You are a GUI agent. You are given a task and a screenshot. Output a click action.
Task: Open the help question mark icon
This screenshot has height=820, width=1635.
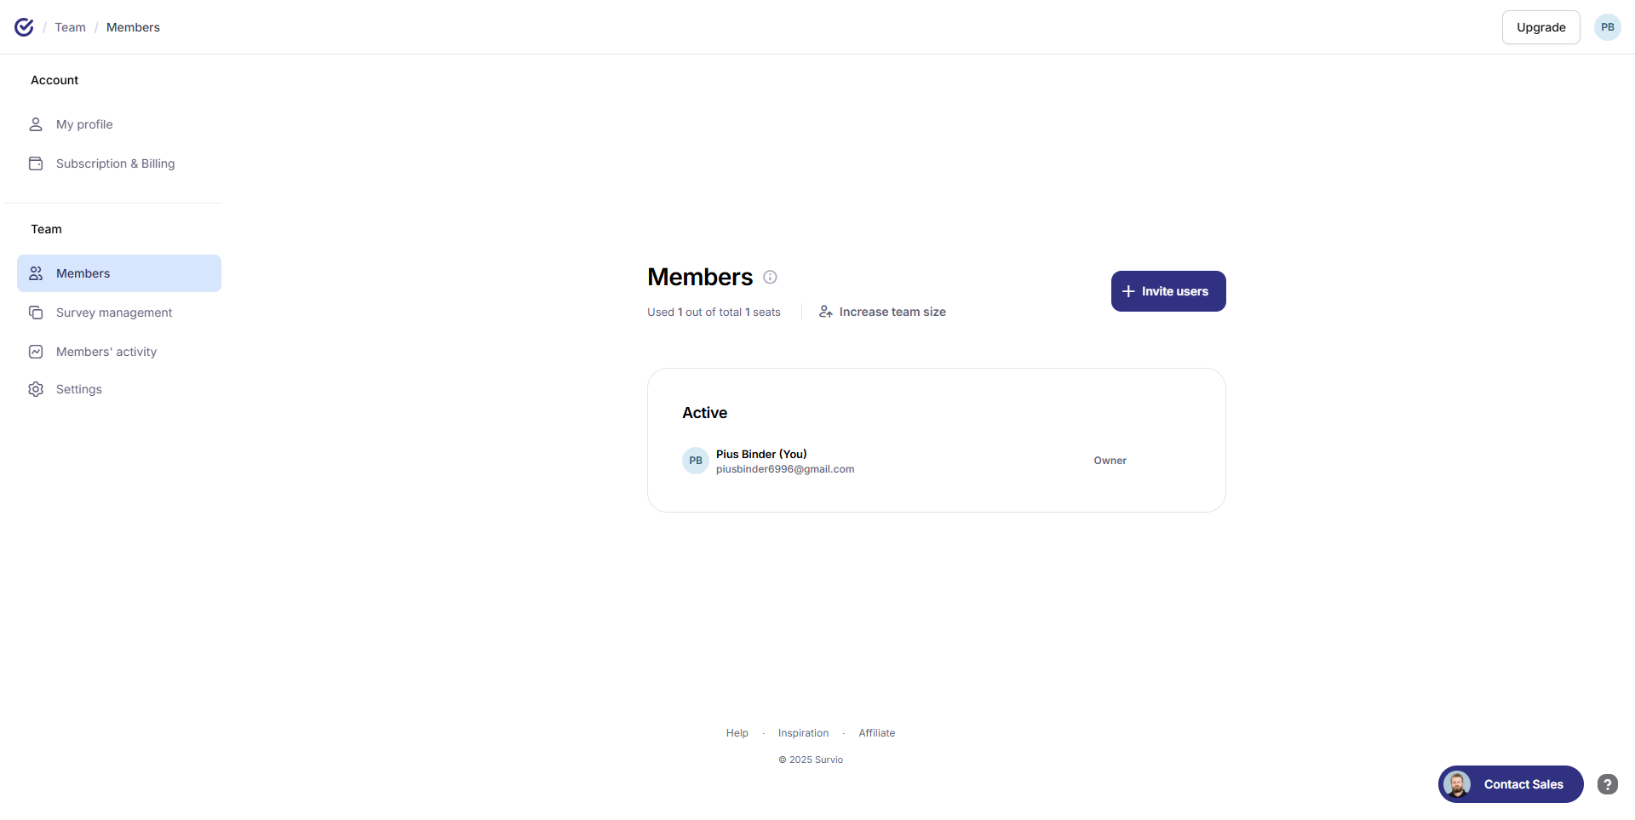1607,784
